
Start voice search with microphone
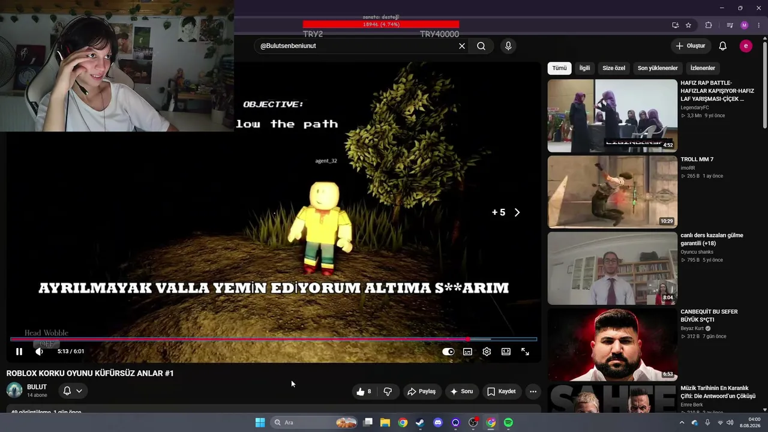[x=508, y=46]
